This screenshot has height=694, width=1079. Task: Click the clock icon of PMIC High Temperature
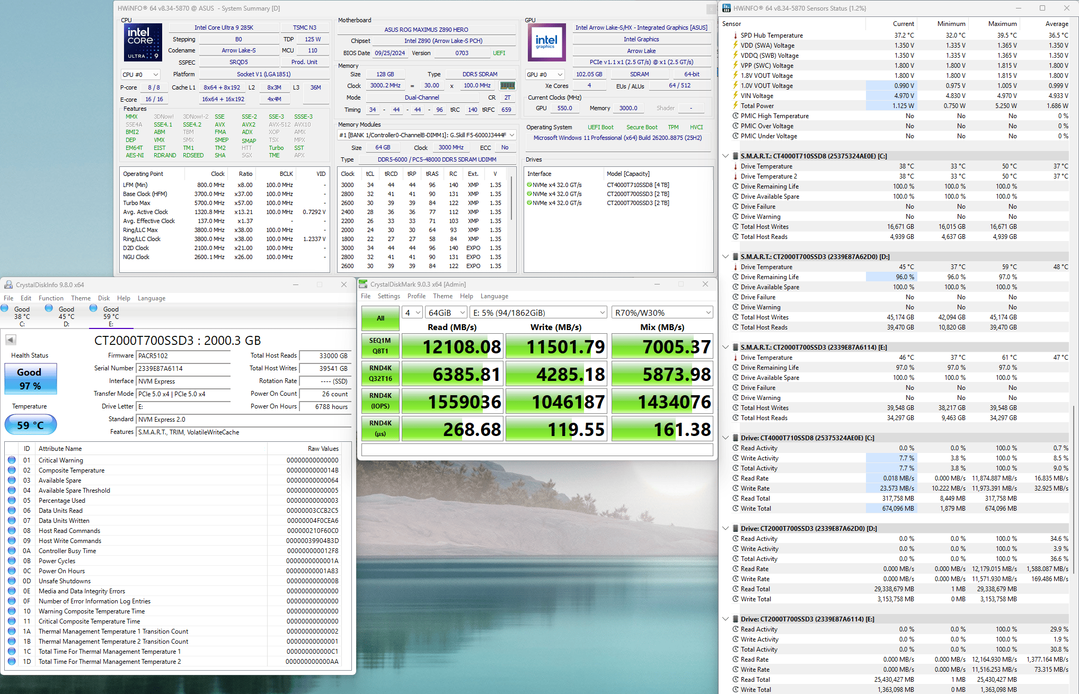736,115
